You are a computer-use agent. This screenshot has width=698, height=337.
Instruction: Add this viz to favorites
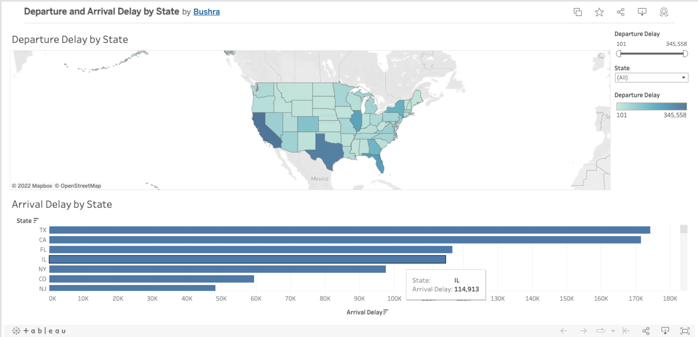point(599,12)
